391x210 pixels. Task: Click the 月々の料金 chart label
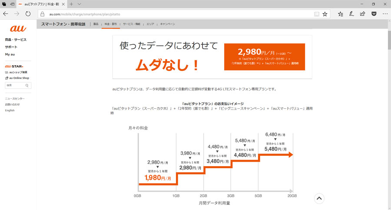pos(138,128)
